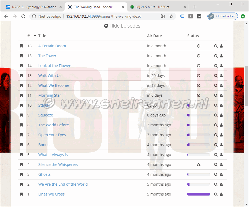Open manual search for A Certain Doom
Image resolution: width=249 pixels, height=207 pixels.
[x=221, y=46]
